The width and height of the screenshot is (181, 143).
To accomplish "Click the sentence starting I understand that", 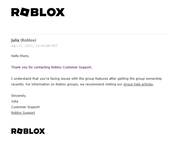I will 86,78.
